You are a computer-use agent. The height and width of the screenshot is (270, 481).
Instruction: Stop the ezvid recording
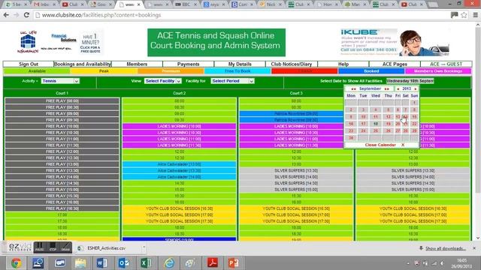tap(53, 247)
